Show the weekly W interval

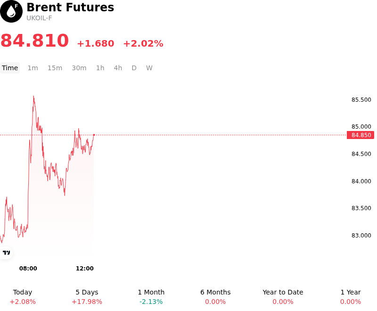click(x=149, y=68)
